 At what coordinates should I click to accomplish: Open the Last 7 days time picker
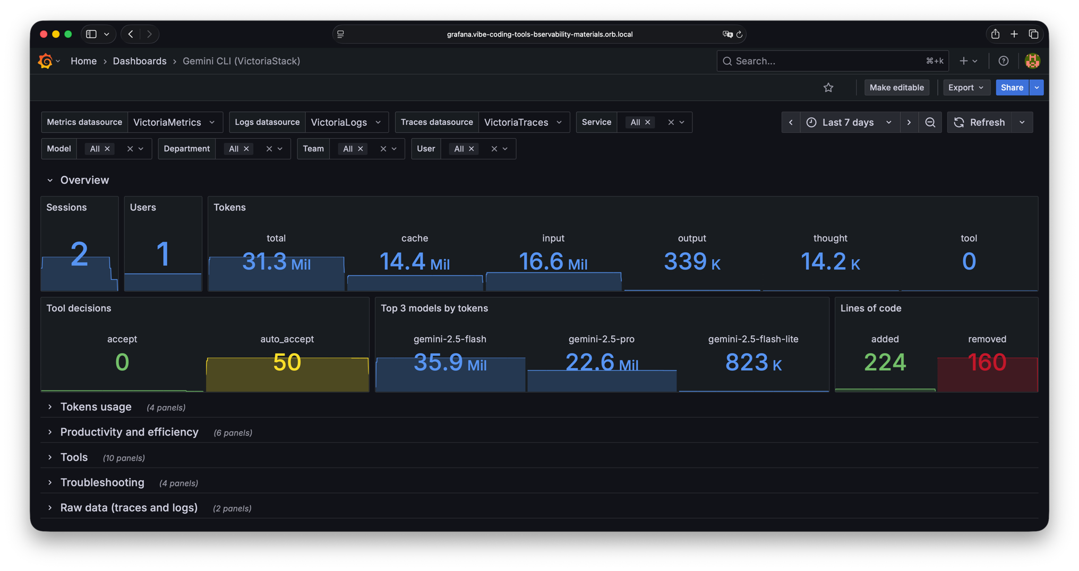(849, 122)
